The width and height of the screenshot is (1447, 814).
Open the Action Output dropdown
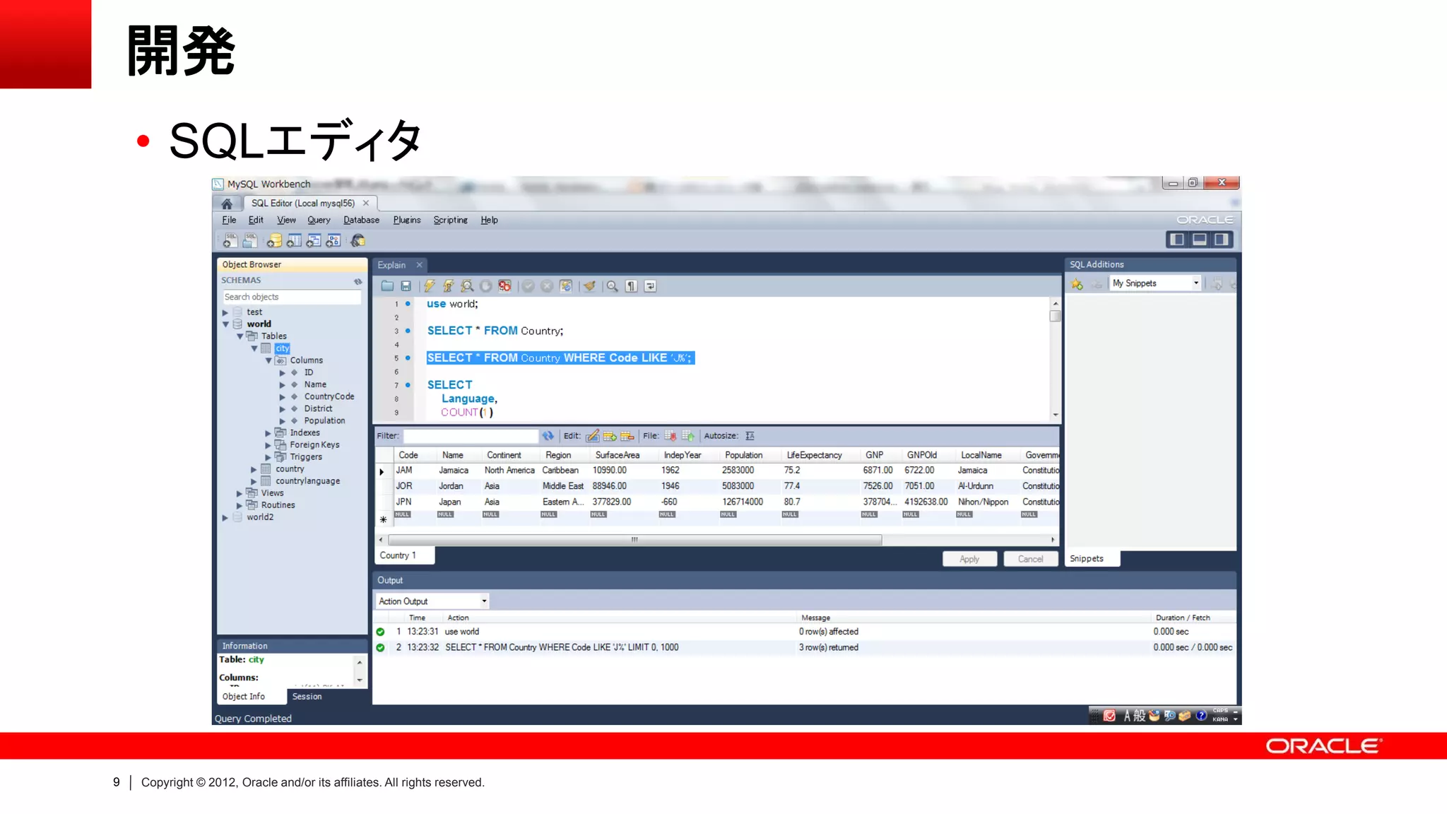tap(432, 601)
